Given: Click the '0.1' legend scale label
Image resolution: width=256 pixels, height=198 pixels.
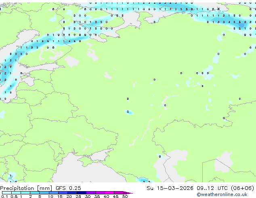Looking at the screenshot, I should coord(4,196).
